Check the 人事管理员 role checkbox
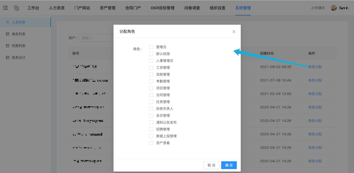 [151, 61]
